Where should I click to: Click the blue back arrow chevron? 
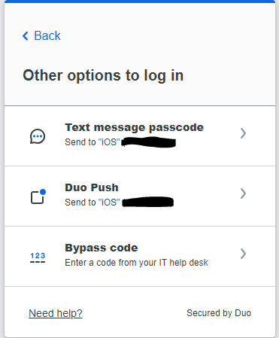pyautogui.click(x=26, y=36)
